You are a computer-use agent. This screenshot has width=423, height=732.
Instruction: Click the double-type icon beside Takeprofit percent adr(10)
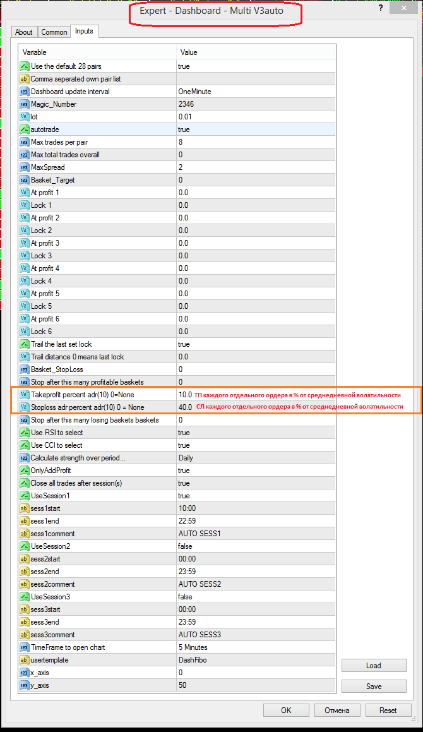(24, 395)
